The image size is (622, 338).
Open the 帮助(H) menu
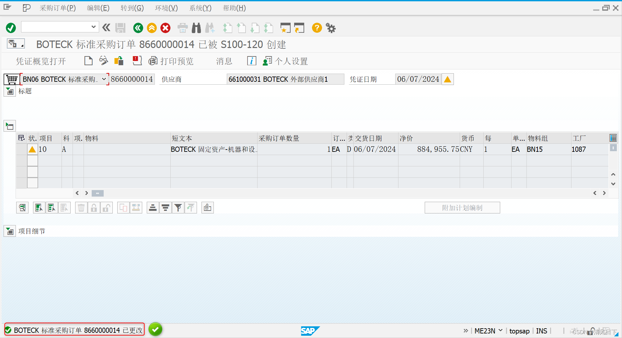tap(235, 8)
